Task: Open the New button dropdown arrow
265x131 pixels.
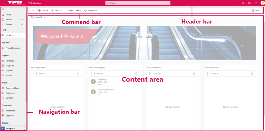Action: coord(61,11)
